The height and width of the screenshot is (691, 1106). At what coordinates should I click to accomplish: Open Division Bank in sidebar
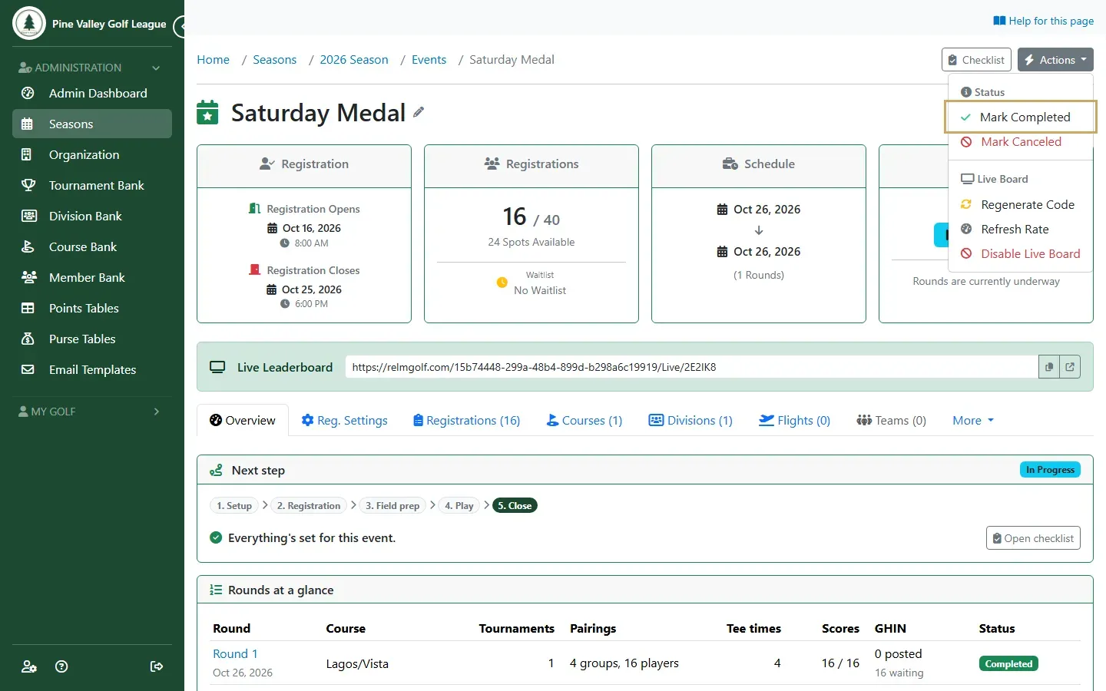pyautogui.click(x=92, y=216)
